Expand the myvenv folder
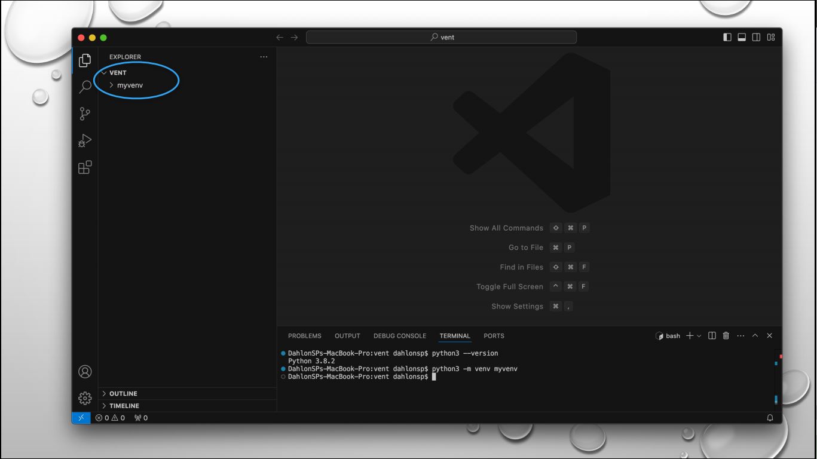 coord(130,85)
